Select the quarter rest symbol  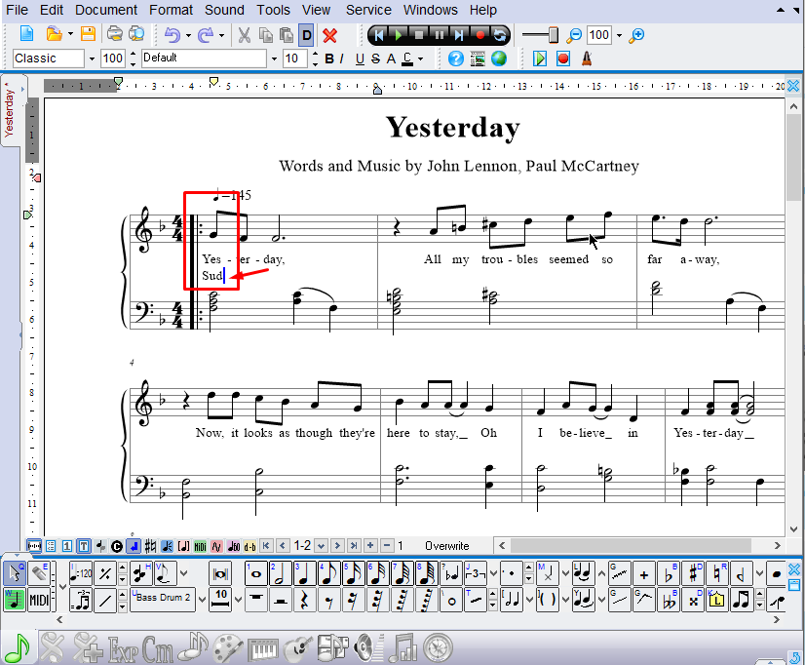pyautogui.click(x=305, y=600)
